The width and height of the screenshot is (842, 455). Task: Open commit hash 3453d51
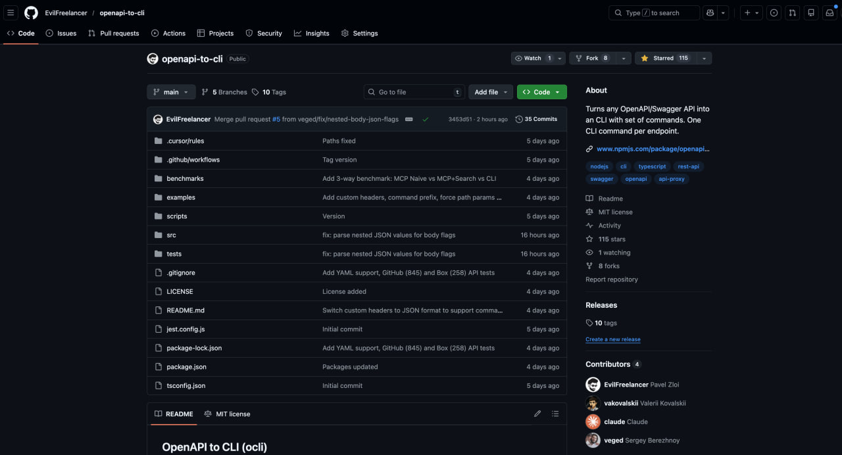pyautogui.click(x=460, y=119)
